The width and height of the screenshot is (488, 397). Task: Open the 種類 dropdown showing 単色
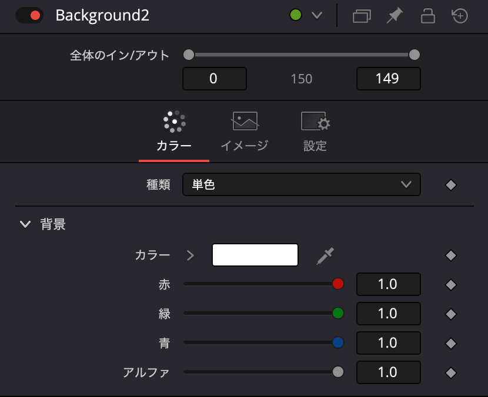[x=302, y=184]
